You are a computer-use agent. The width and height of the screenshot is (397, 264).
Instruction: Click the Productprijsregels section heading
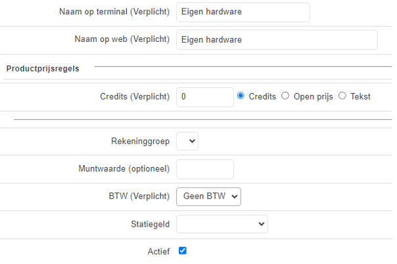43,68
